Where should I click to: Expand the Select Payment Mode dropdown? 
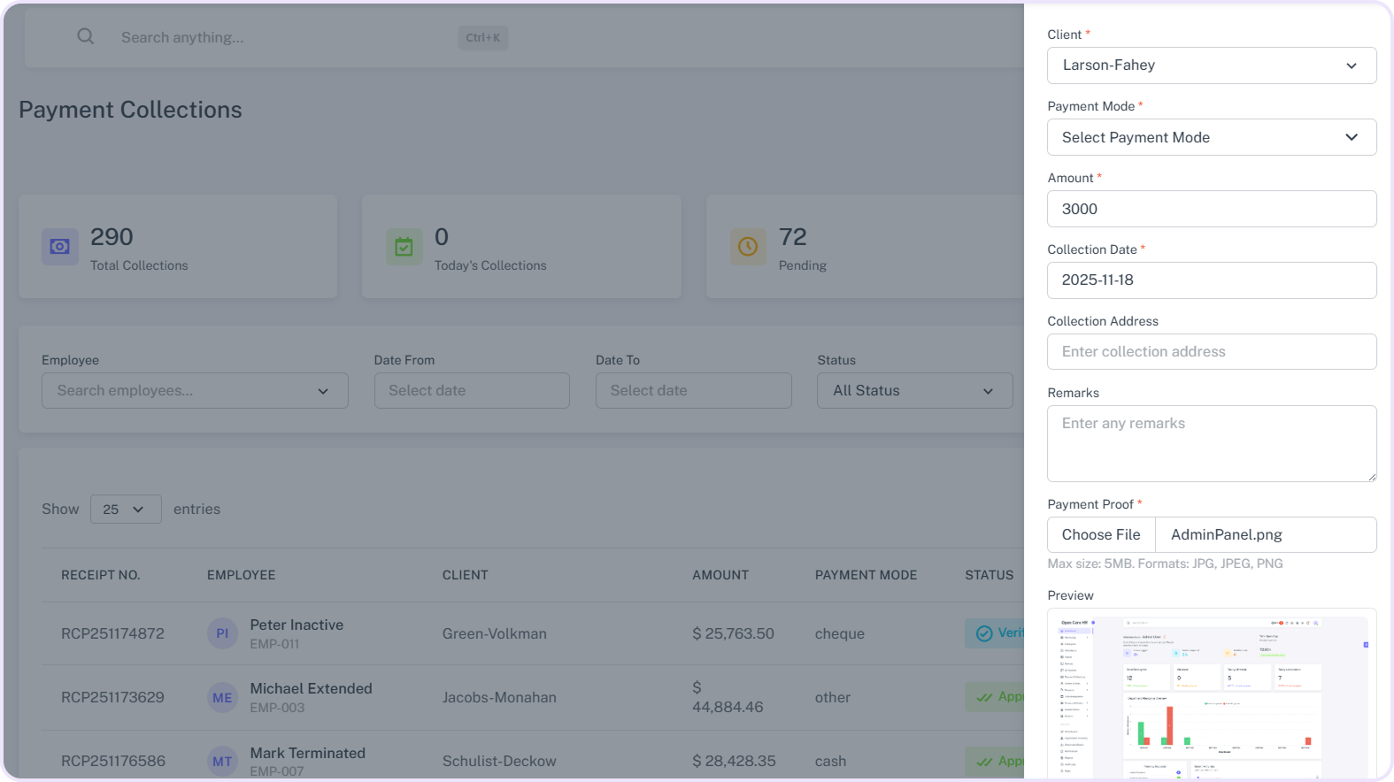coord(1211,137)
